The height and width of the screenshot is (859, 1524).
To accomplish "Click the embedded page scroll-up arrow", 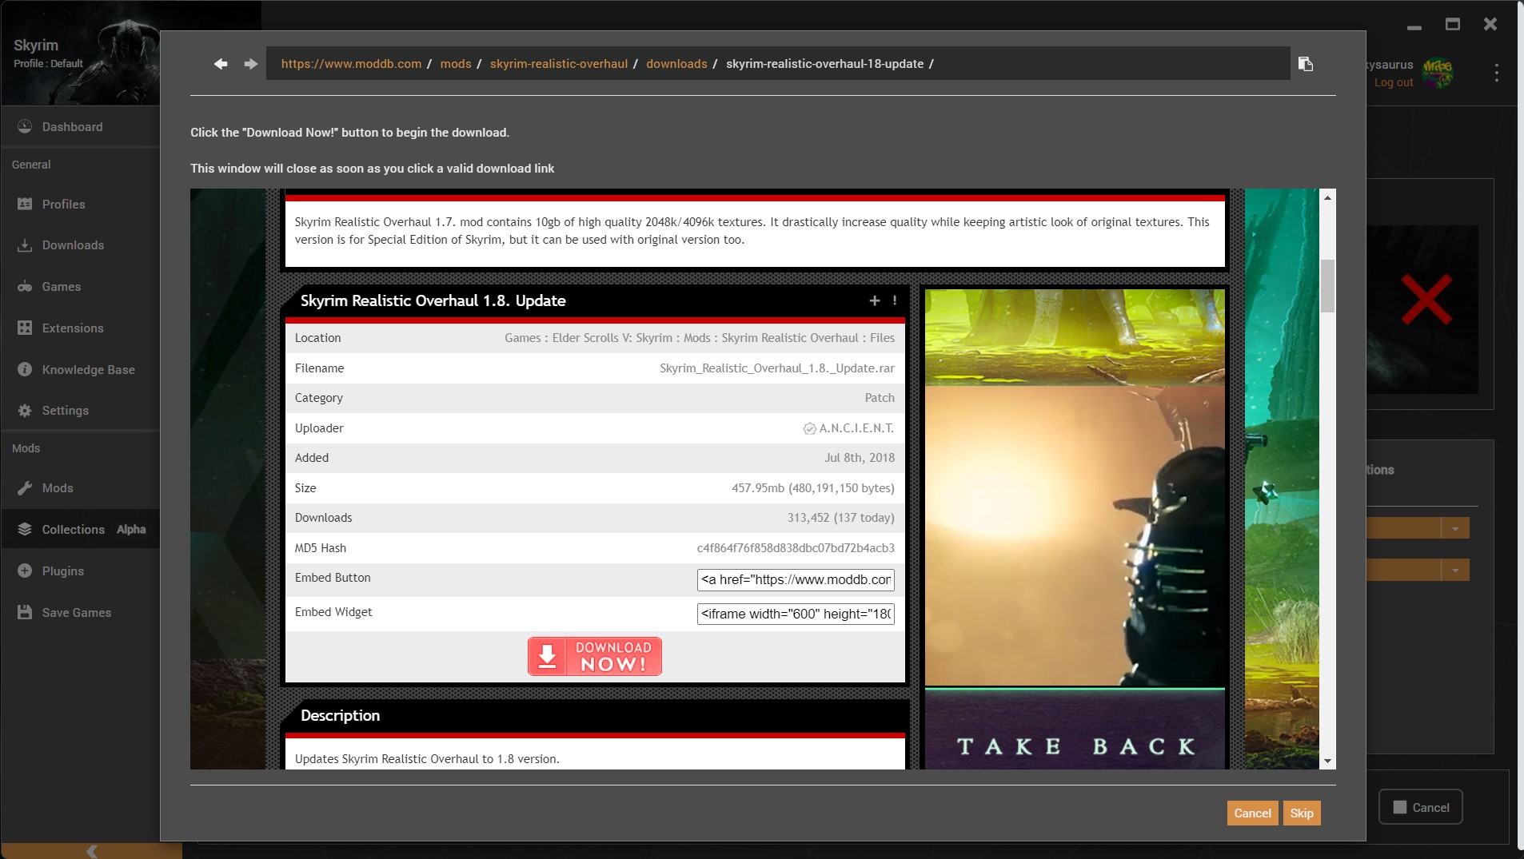I will 1327,197.
